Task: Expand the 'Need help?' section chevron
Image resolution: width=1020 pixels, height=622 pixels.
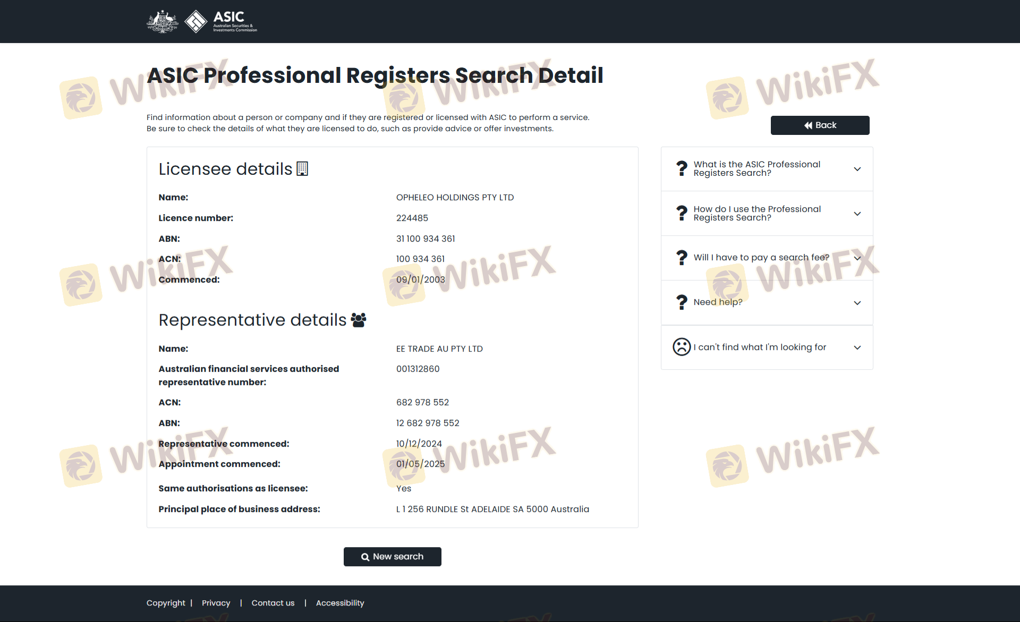Action: coord(857,303)
